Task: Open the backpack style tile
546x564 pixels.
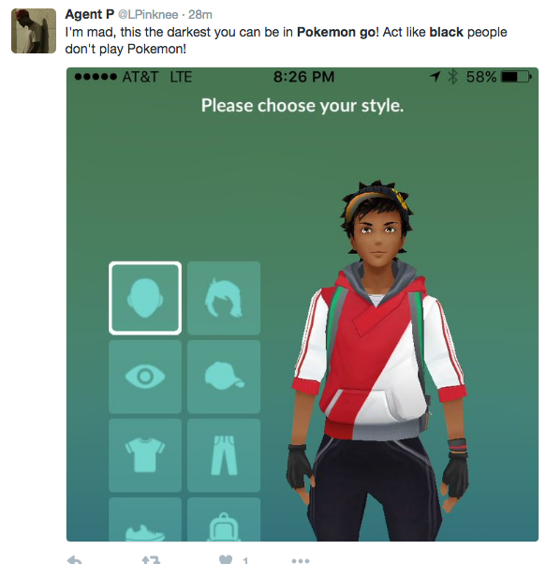Action: point(224,519)
